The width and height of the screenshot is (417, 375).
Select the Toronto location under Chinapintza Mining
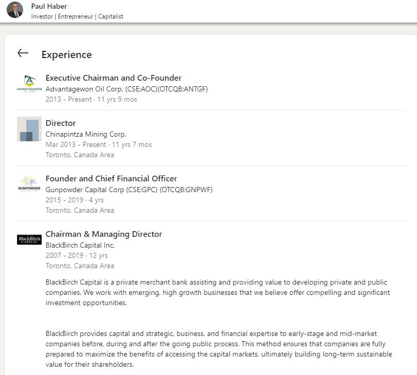tap(80, 155)
